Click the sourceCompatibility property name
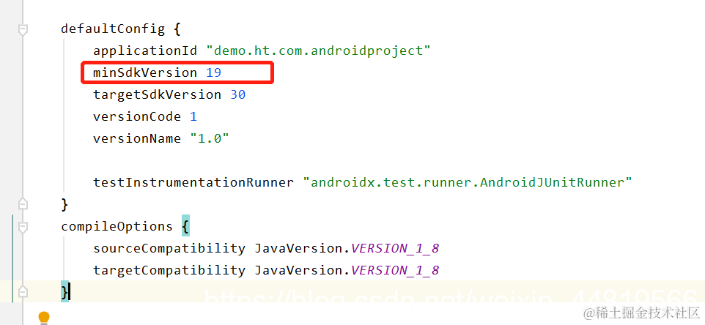The height and width of the screenshot is (325, 705). 169,248
